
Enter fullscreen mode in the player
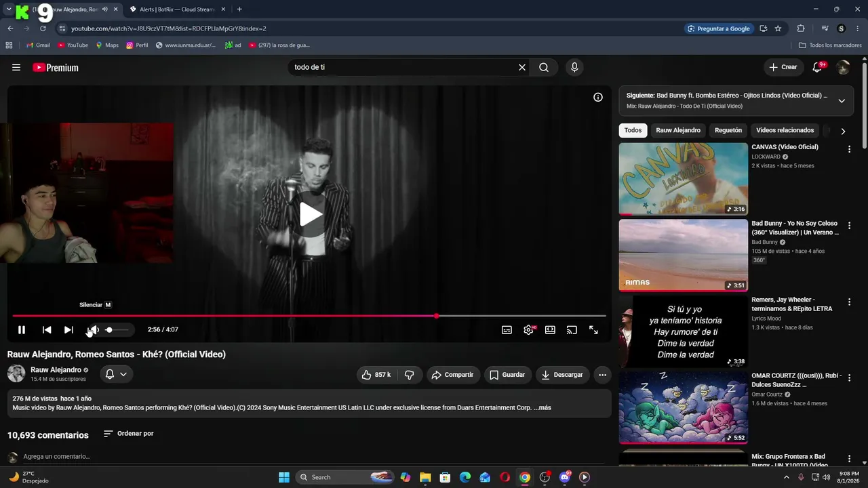(x=593, y=330)
